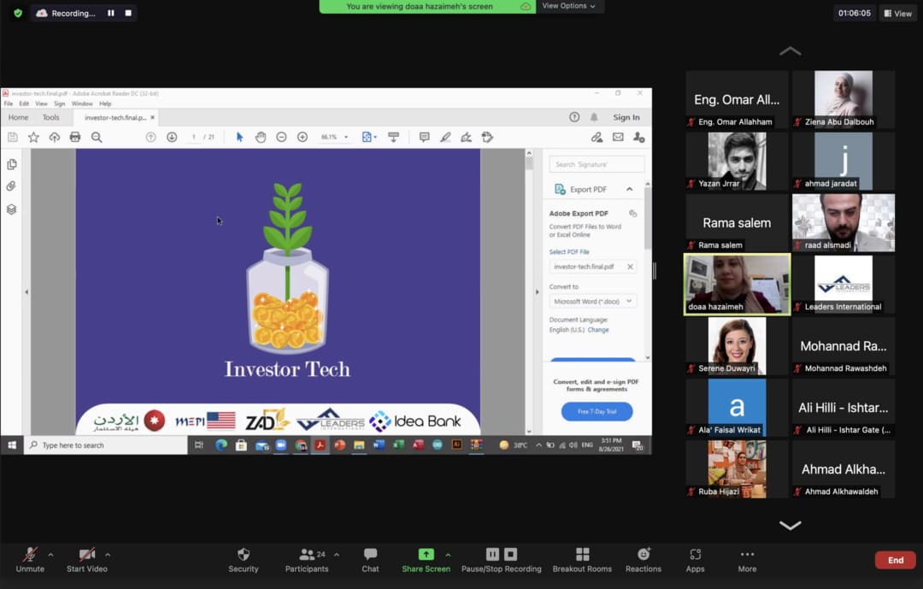Click the Find text magnifier icon
923x589 pixels.
point(97,138)
